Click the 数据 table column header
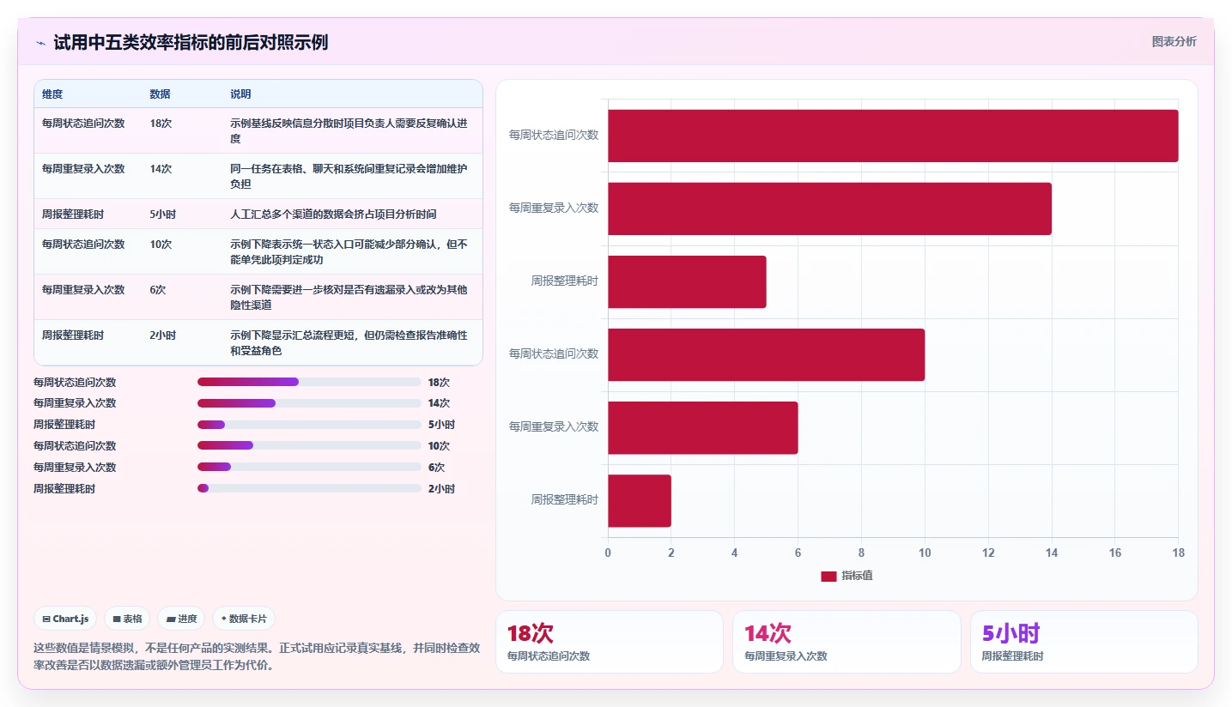Viewport: 1232px width, 707px height. pos(160,94)
